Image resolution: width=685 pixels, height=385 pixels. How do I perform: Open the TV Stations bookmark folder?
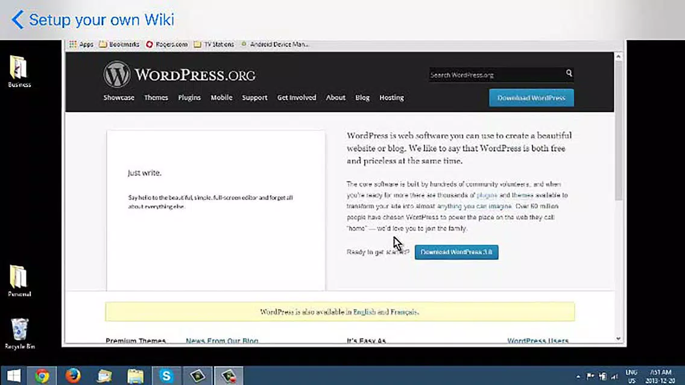coord(214,44)
